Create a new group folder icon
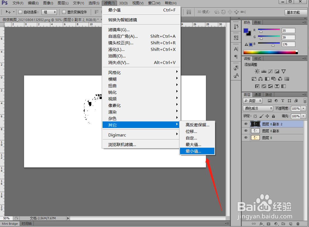 pos(283,224)
